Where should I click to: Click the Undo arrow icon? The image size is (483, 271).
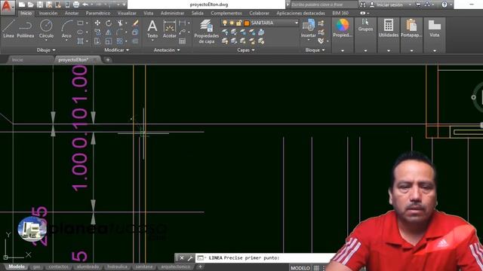point(85,5)
